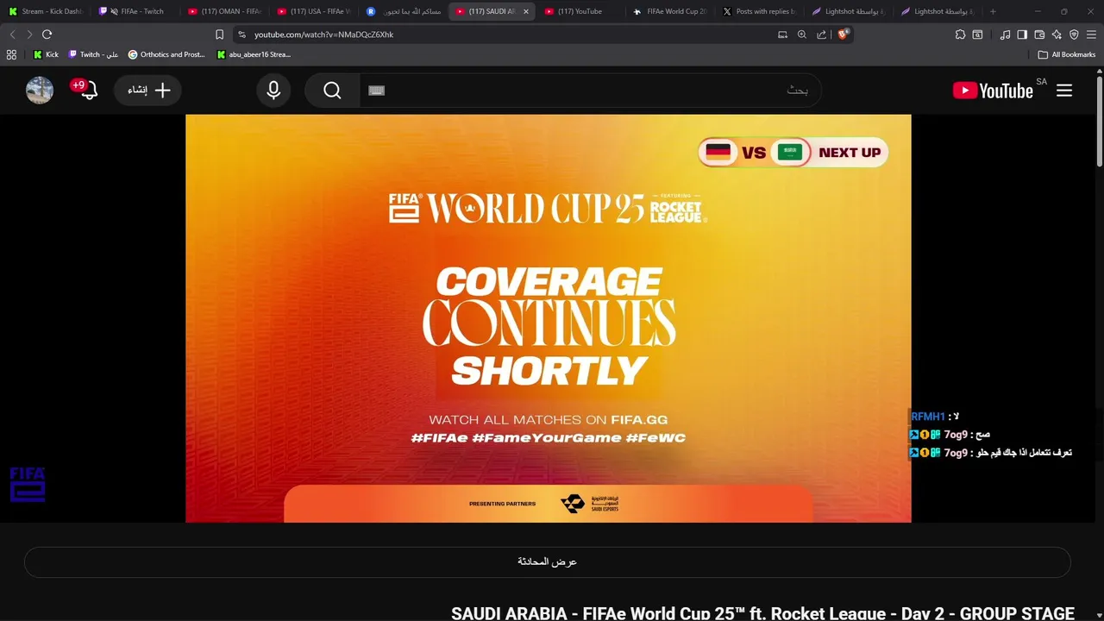Switch to the first Lightshot tab
The image size is (1104, 621).
[x=848, y=11]
